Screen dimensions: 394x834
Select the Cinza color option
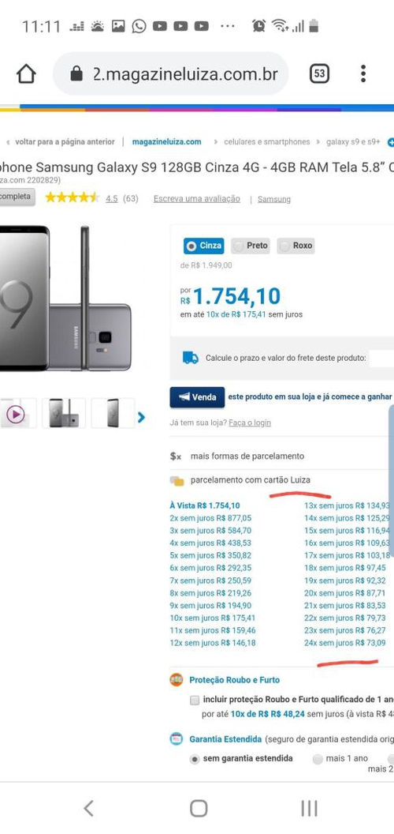tap(204, 246)
